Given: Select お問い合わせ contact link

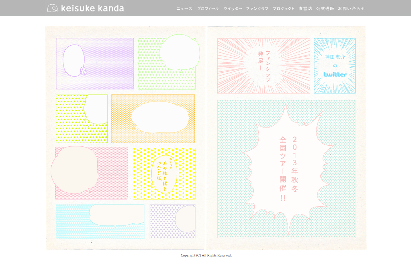Looking at the screenshot, I should coord(351,9).
